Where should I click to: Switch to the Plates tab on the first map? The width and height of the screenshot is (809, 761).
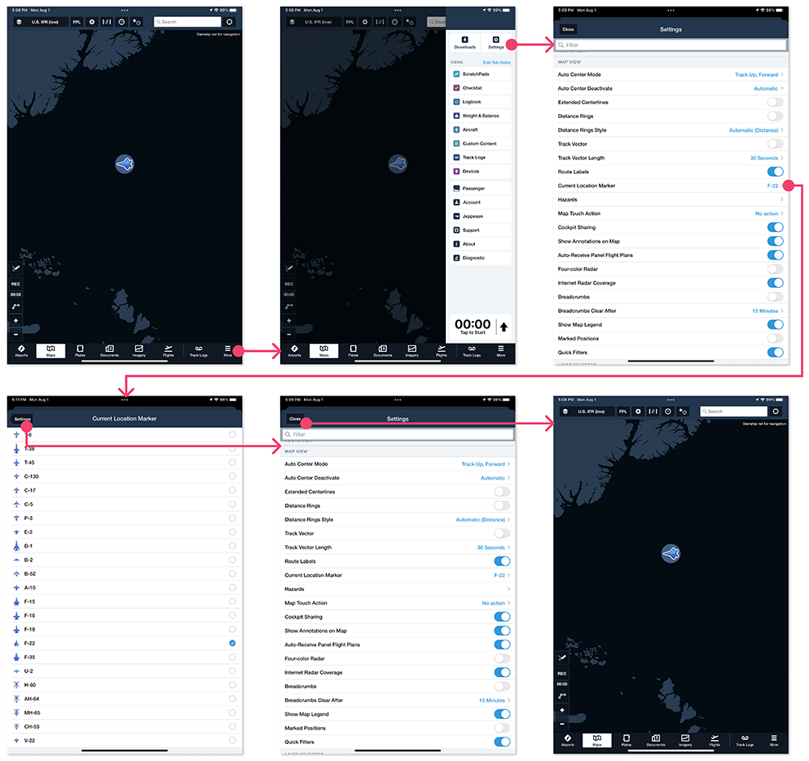coord(80,351)
